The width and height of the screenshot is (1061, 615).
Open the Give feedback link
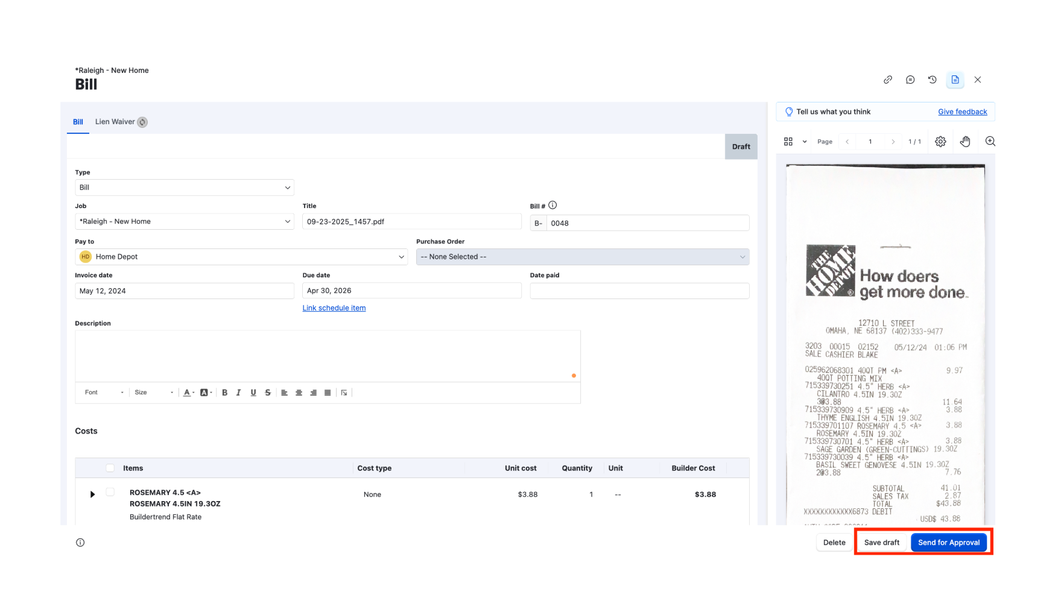963,112
